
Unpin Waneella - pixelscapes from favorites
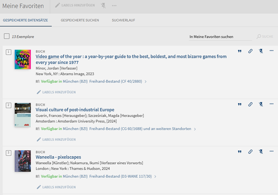261,152
